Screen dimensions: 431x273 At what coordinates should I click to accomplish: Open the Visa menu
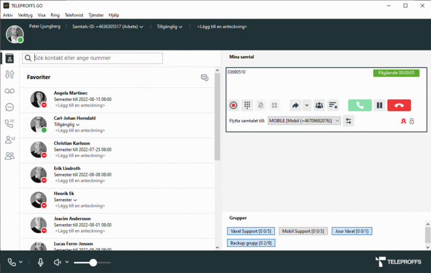click(x=42, y=15)
